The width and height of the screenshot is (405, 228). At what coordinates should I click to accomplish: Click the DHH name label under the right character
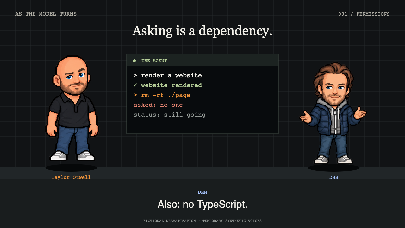click(x=334, y=177)
